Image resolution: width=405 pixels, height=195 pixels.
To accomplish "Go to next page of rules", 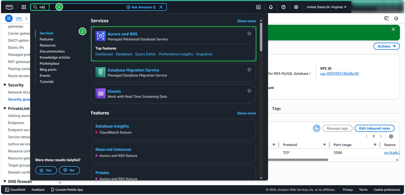I will [381, 136].
